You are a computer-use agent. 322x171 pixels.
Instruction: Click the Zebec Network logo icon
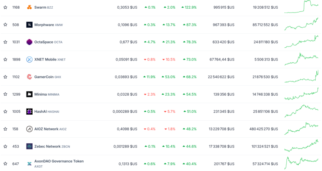coord(30,146)
